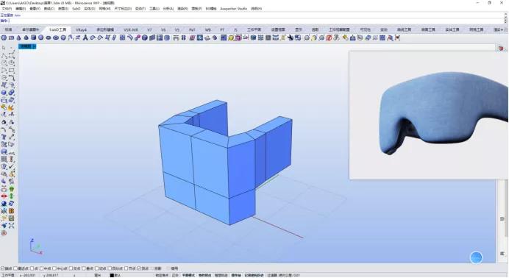Click the green figure icon in left sidebar
The width and height of the screenshot is (509, 278).
(x=11, y=189)
